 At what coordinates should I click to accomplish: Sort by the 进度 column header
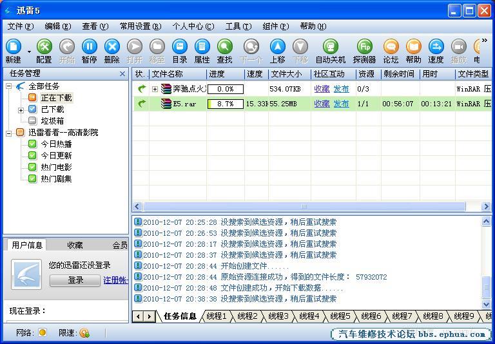[x=226, y=74]
